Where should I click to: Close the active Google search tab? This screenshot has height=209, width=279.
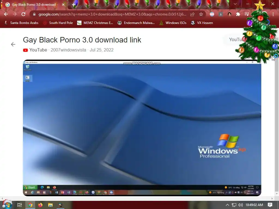pos(63,5)
